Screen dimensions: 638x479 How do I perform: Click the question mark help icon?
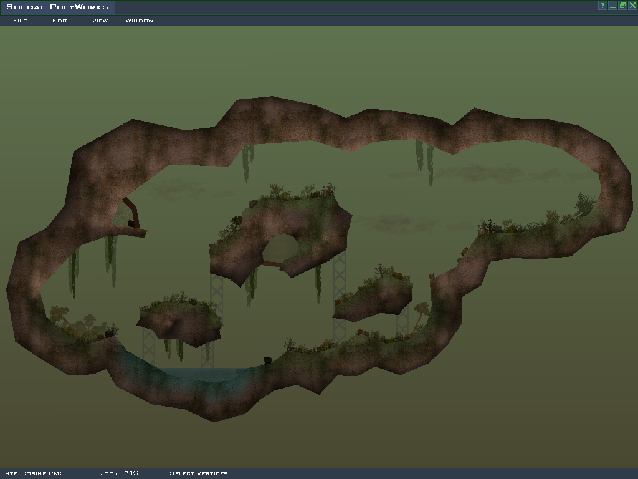(602, 6)
